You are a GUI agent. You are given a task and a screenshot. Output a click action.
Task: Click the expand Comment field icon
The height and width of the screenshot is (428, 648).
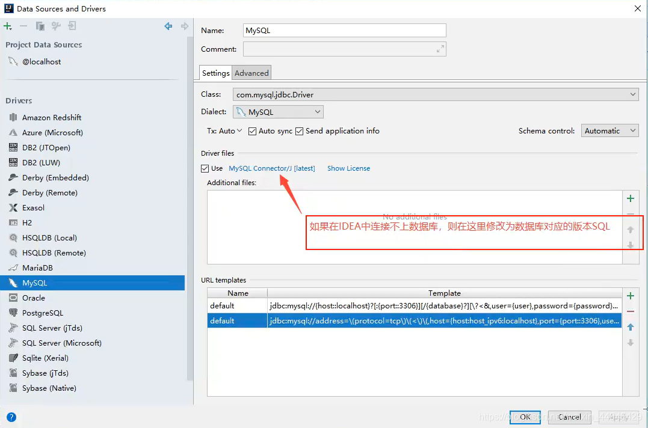(x=440, y=49)
